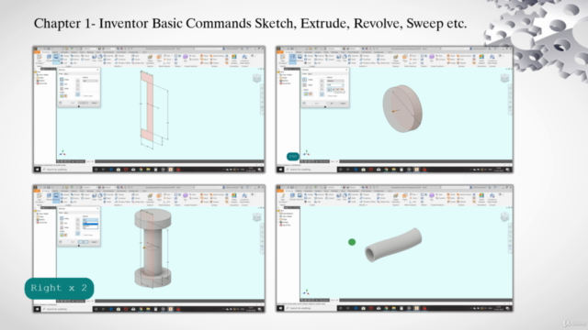The width and height of the screenshot is (588, 330).
Task: Open Stress Analysis in profile sketch screenshot
Action: click(x=234, y=59)
